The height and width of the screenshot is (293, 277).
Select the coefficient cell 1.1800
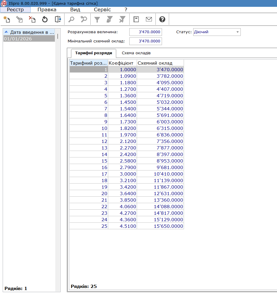pos(122,83)
